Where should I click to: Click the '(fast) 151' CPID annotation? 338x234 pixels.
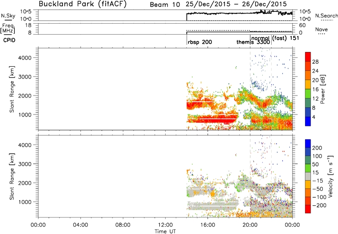coord(286,38)
